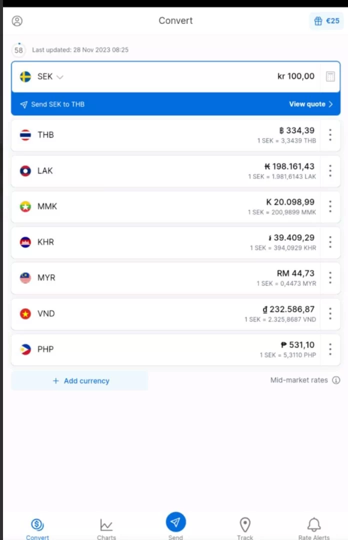Tap the €25 gift reward icon

[326, 21]
